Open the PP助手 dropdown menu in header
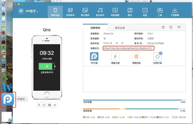193x124 pixels. (x=32, y=11)
